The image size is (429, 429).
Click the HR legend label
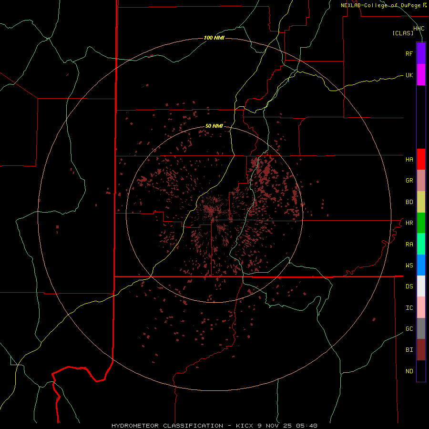409,223
